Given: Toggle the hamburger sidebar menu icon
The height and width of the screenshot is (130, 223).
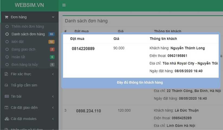Looking at the screenshot, I should 64,5.
